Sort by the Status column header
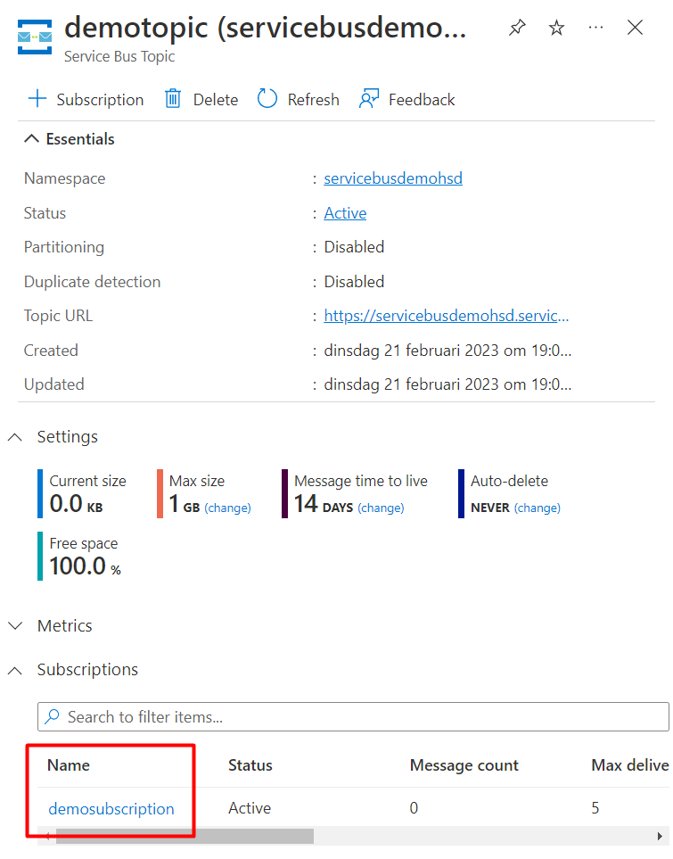 click(x=250, y=765)
